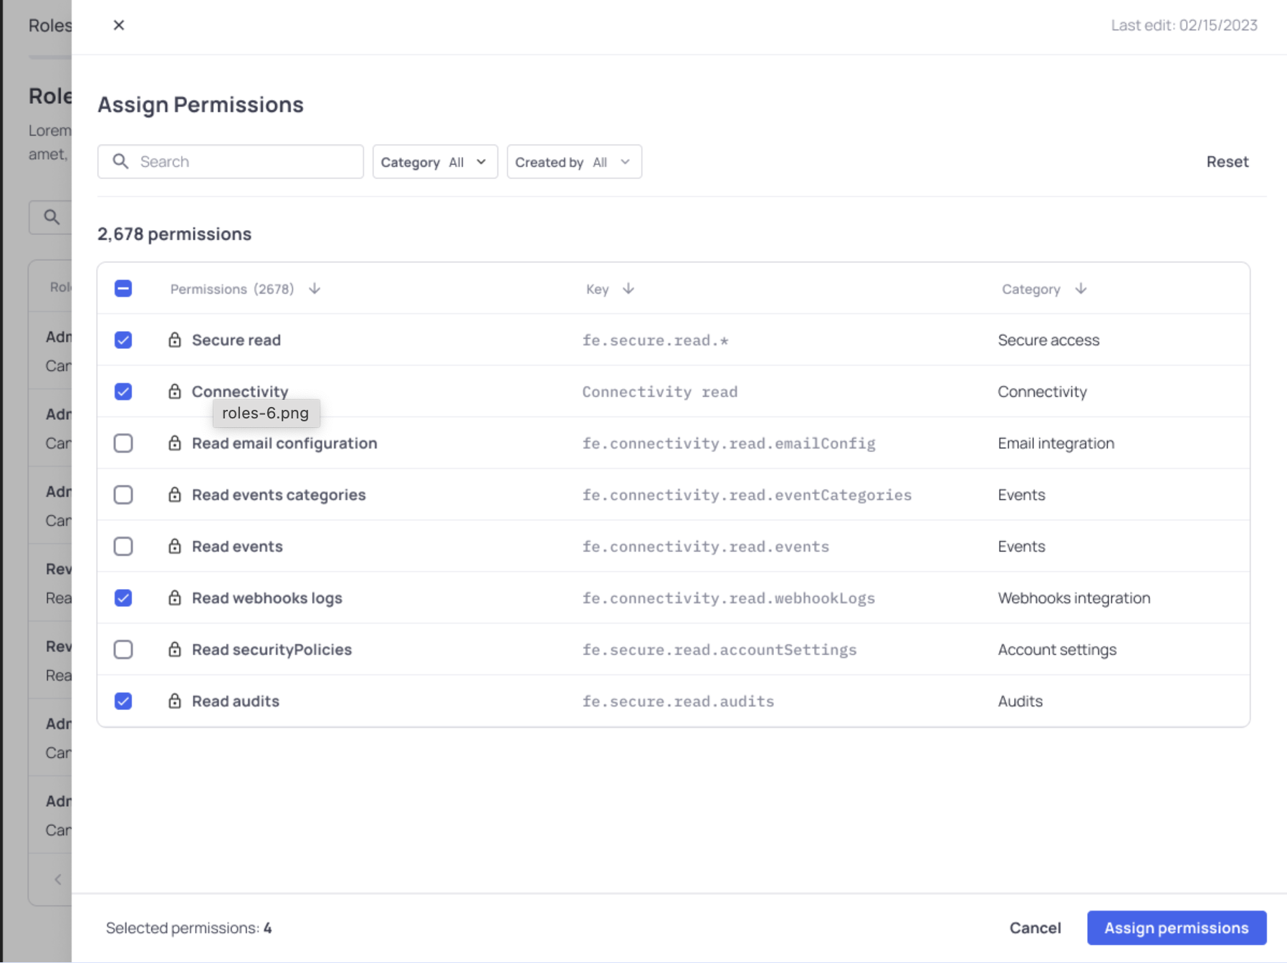Click the lock icon beside Read audits
The height and width of the screenshot is (963, 1287).
pyautogui.click(x=175, y=701)
